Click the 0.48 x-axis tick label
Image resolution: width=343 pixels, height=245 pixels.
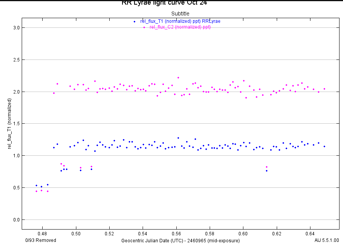click(x=42, y=234)
